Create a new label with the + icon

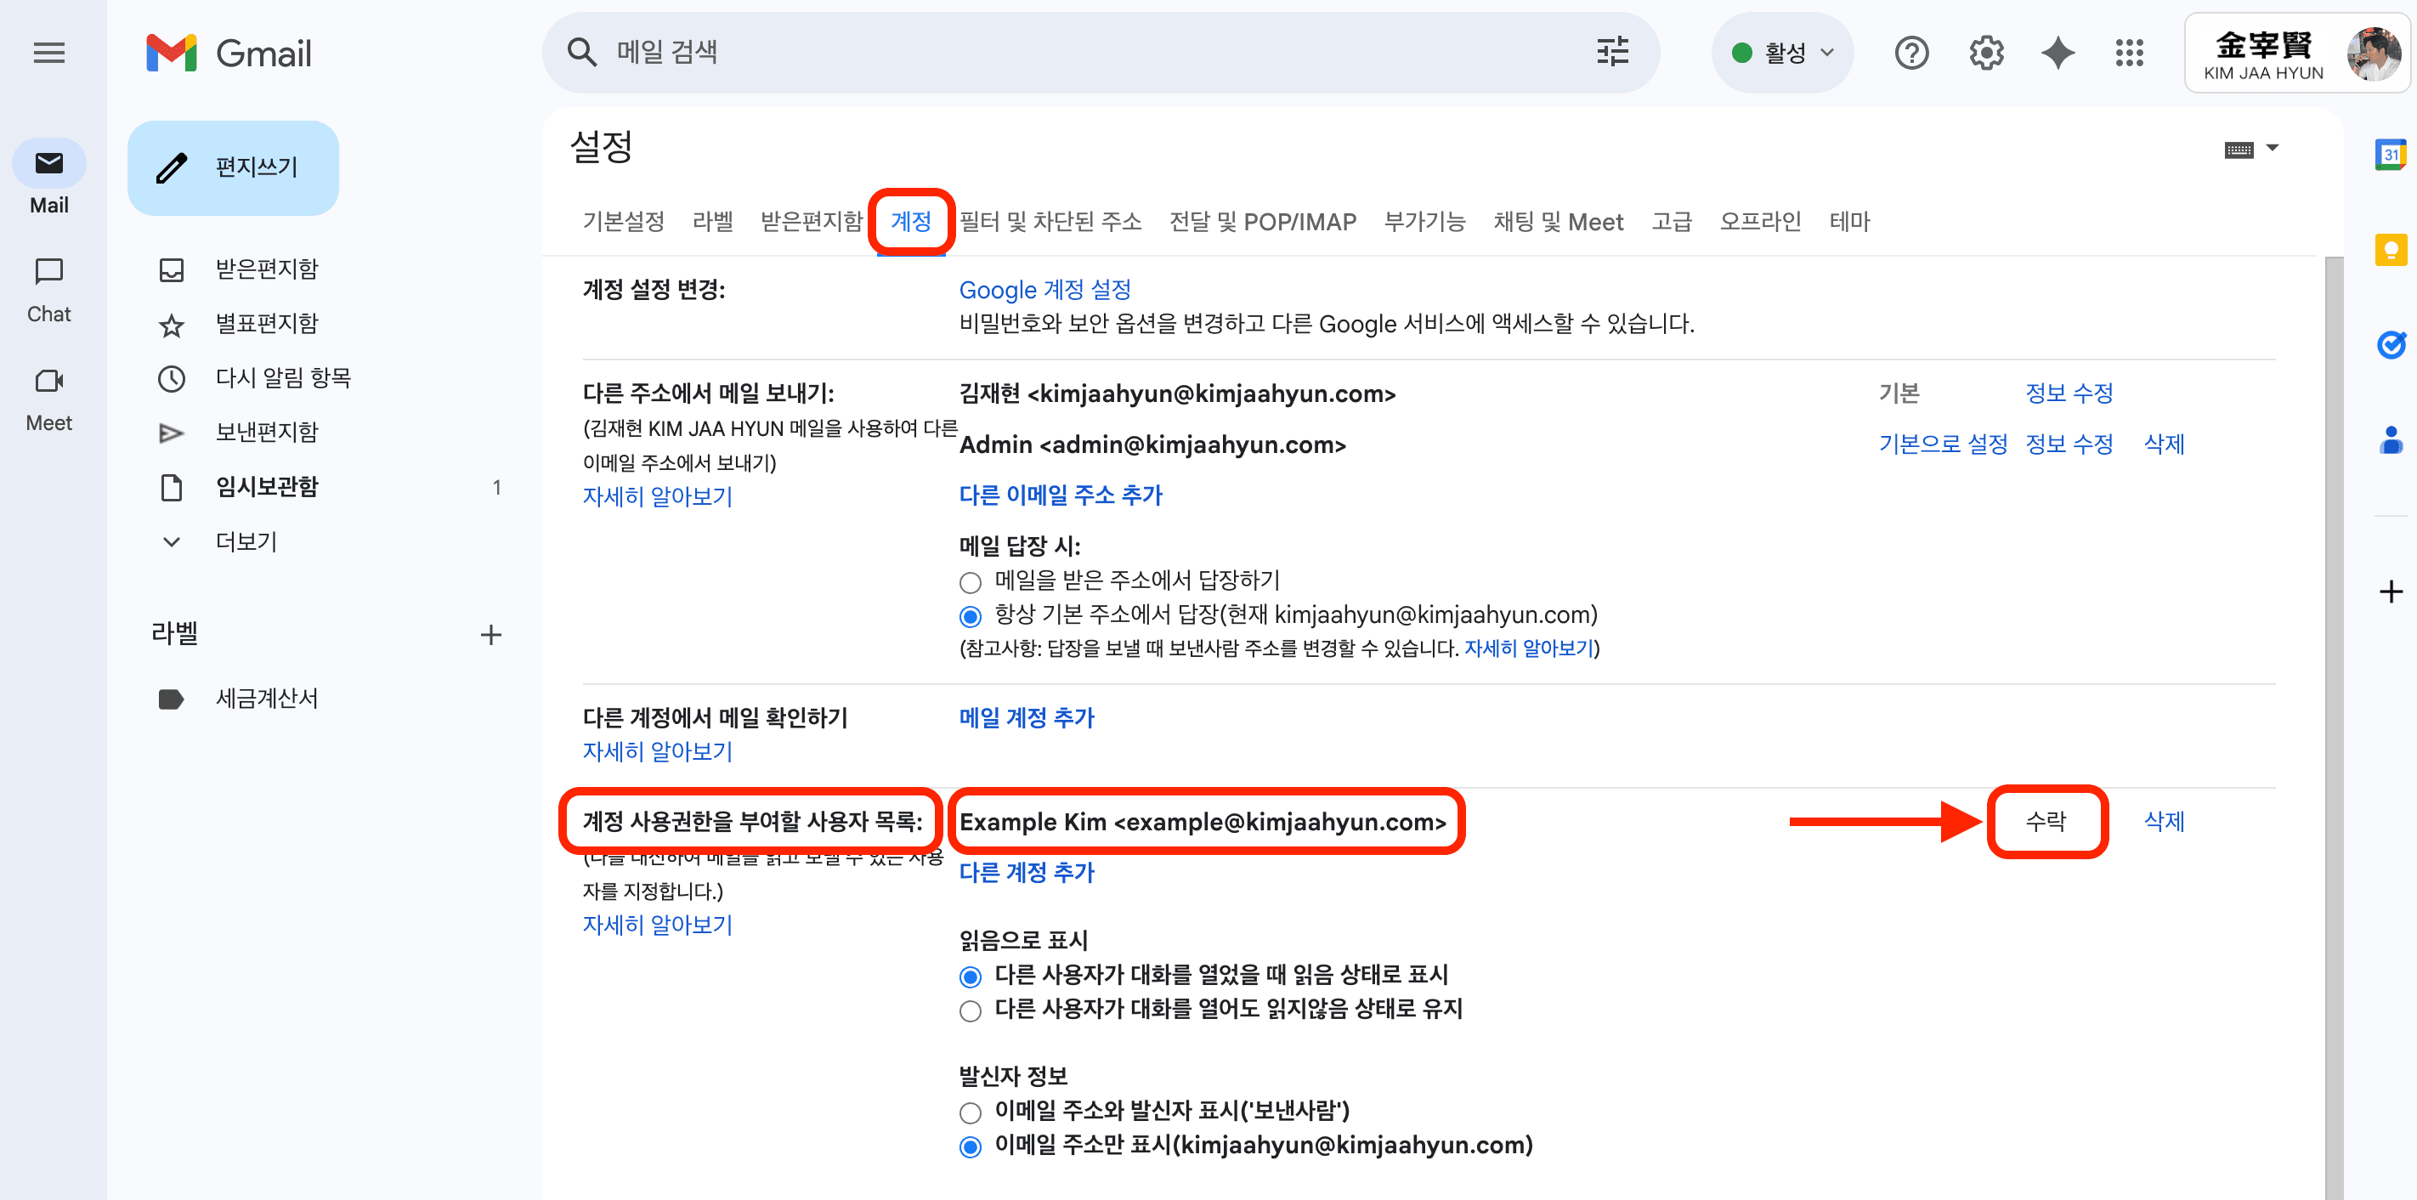tap(490, 634)
